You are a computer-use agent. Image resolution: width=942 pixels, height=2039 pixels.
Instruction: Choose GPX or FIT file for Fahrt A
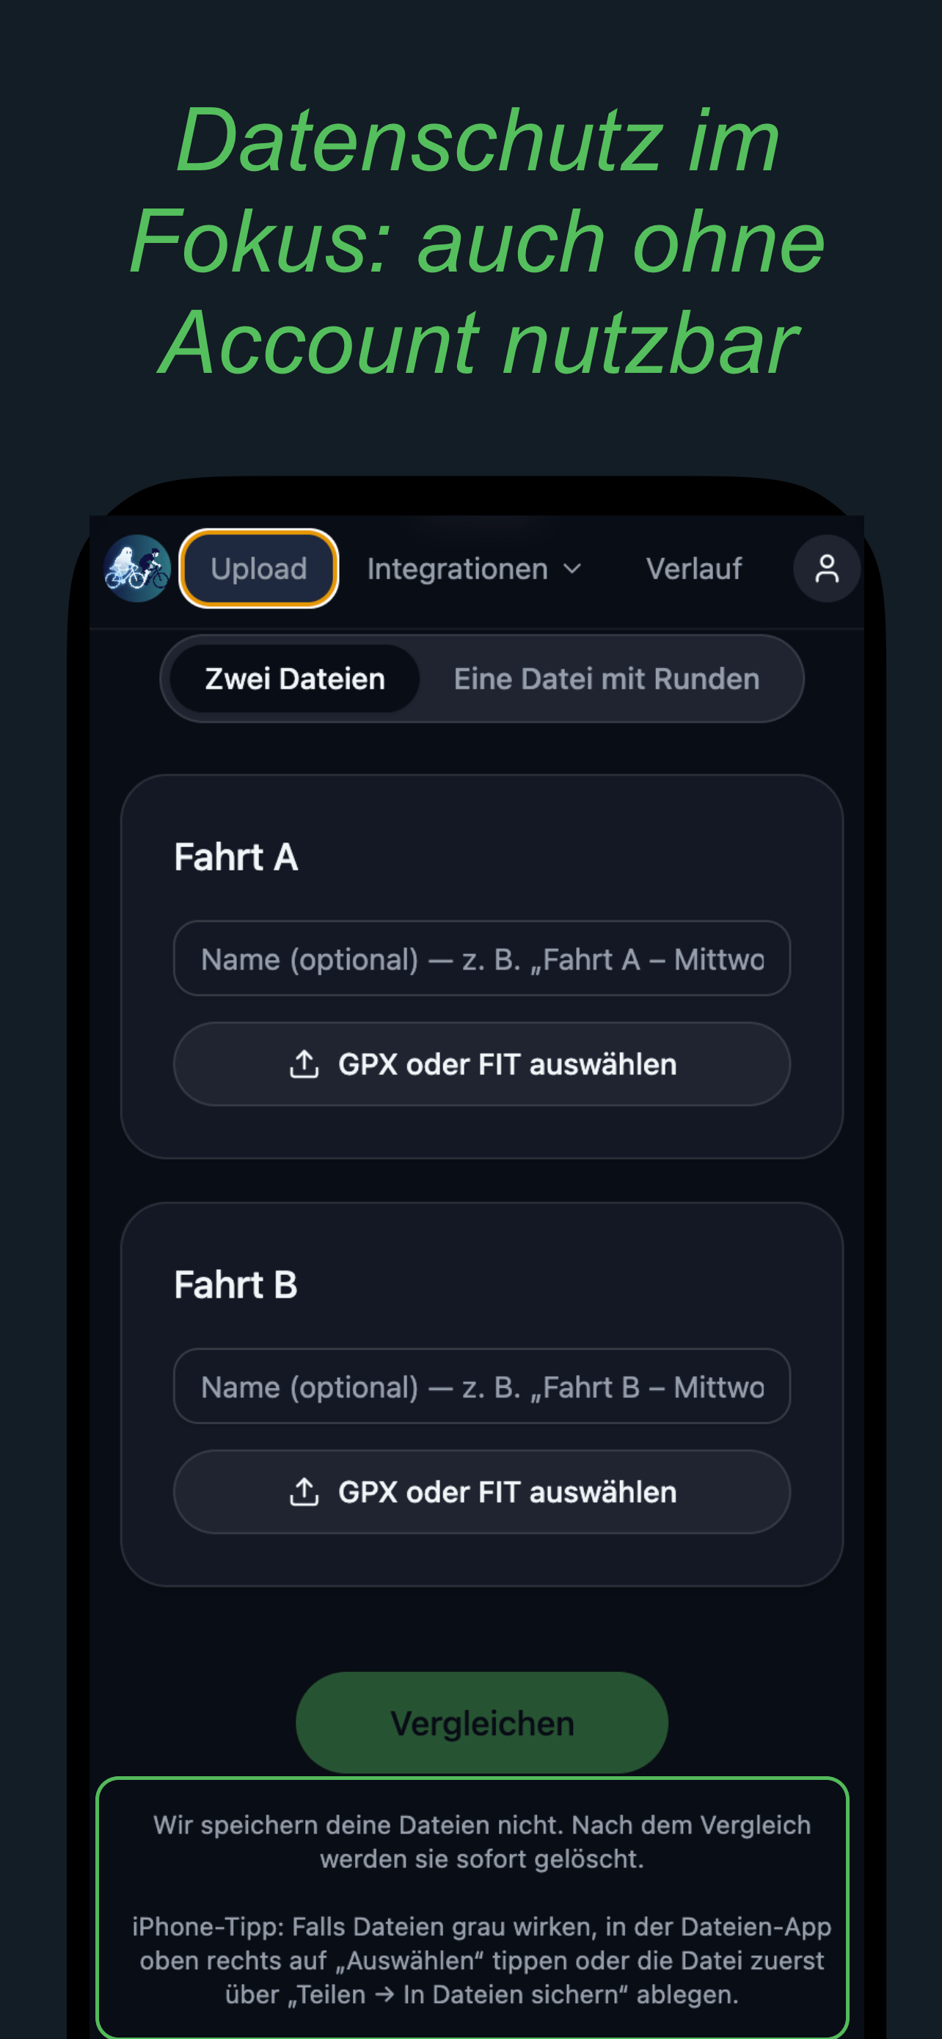click(482, 1064)
